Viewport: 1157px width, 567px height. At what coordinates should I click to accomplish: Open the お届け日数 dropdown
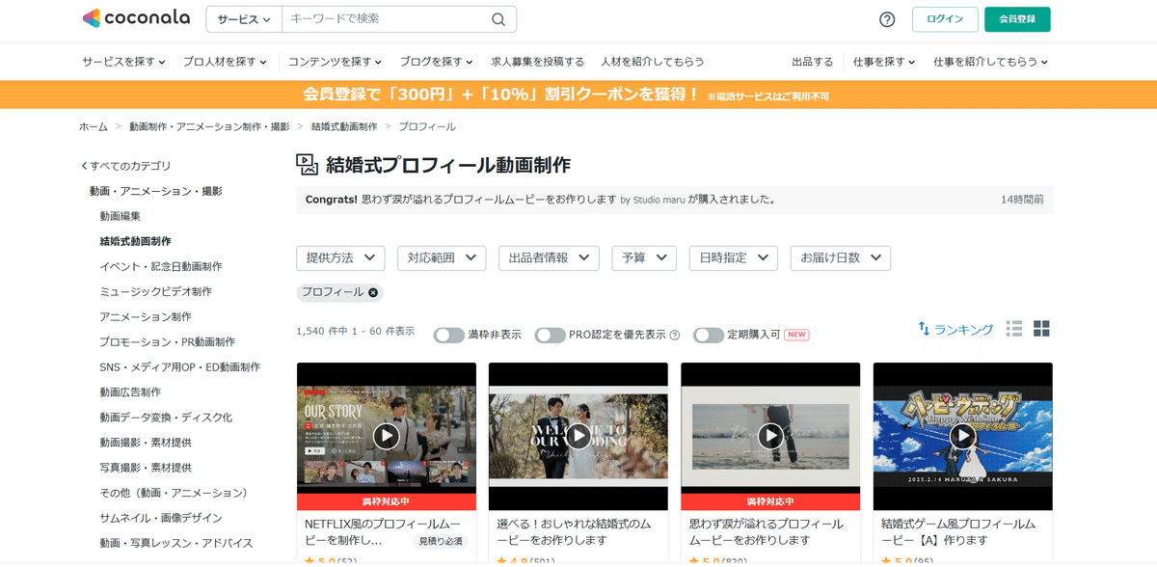click(840, 258)
